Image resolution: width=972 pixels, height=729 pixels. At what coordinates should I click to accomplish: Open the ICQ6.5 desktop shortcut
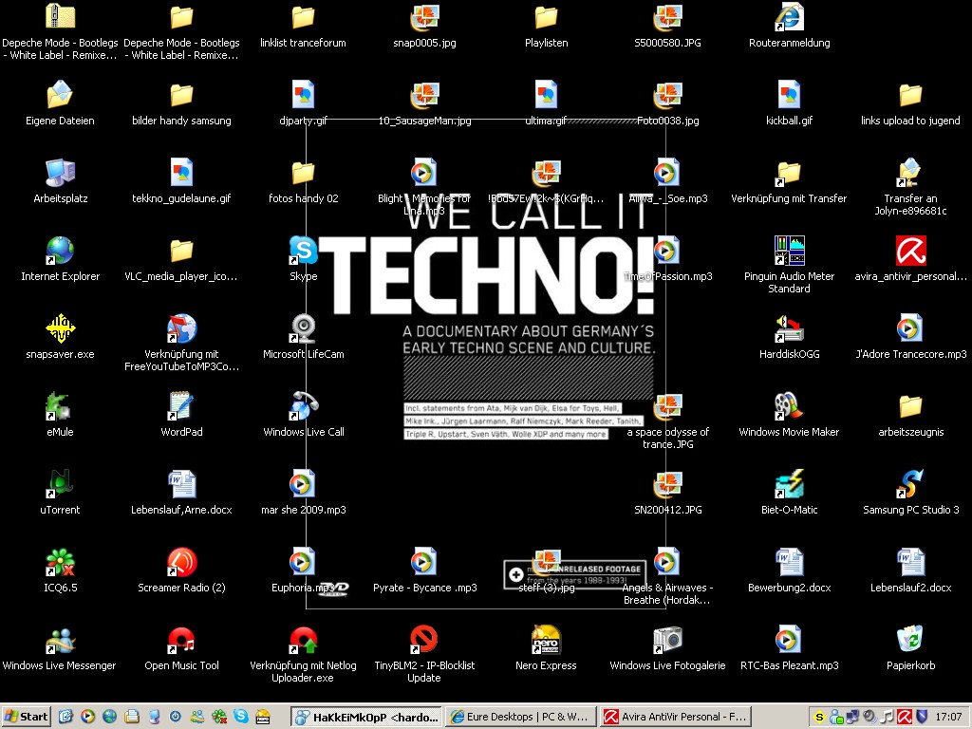pos(60,562)
